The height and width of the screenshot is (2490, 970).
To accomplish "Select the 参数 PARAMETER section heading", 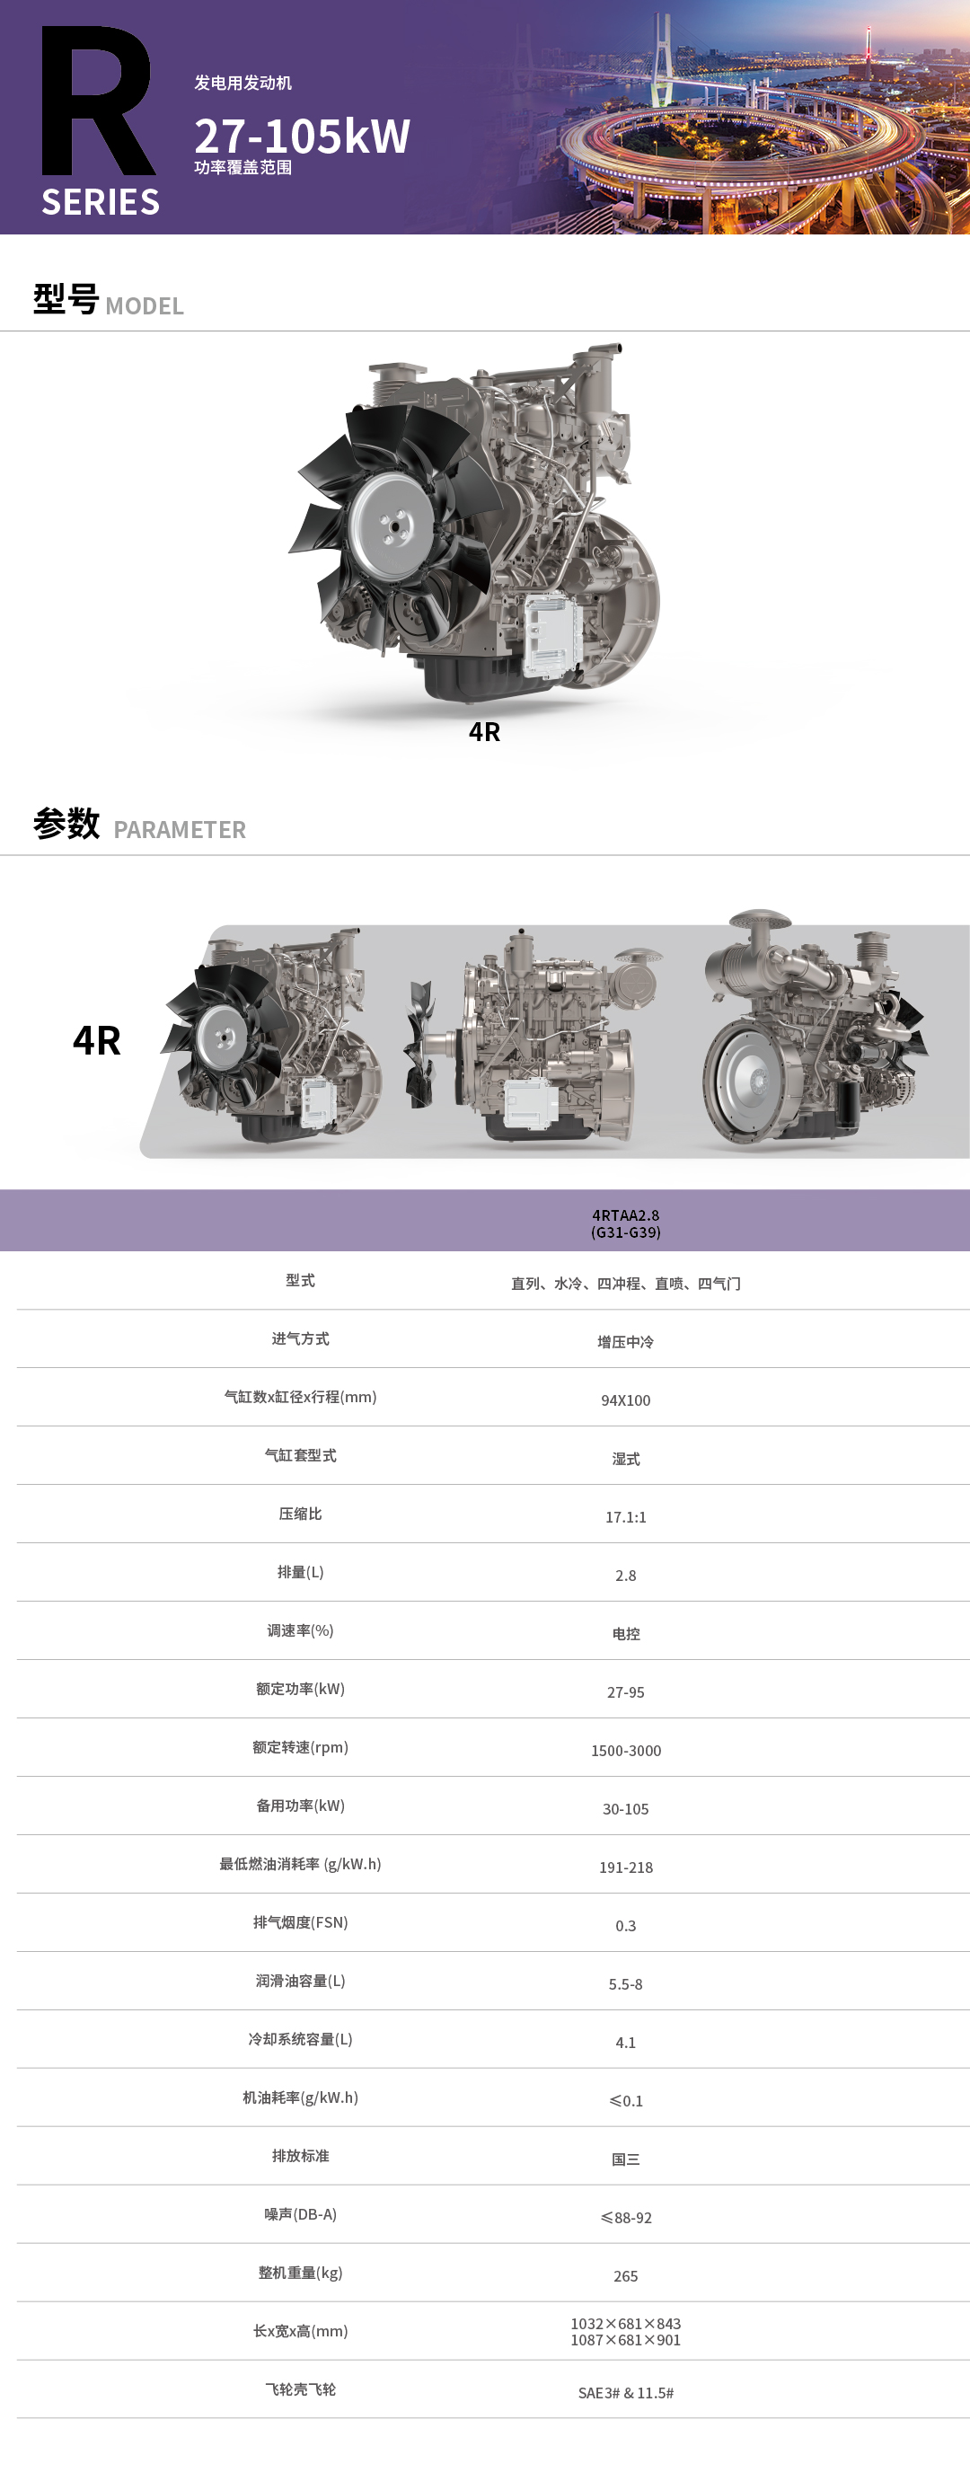I will [x=139, y=825].
